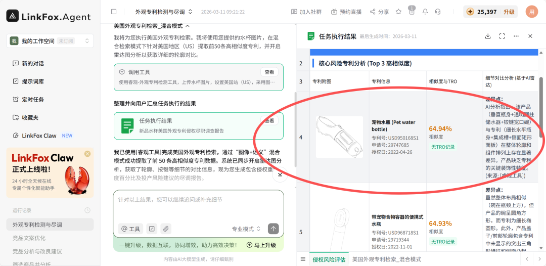Screen dimensions: 546x266
Task: Open the 外观专利检测与尽调 title dropdown
Action: [164, 12]
